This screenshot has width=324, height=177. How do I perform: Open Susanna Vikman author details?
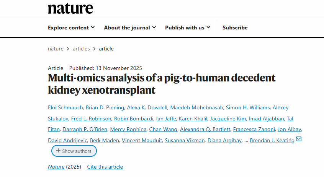click(x=184, y=141)
